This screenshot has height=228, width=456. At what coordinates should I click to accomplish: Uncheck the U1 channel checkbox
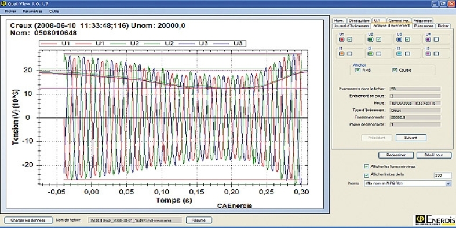pos(349,39)
